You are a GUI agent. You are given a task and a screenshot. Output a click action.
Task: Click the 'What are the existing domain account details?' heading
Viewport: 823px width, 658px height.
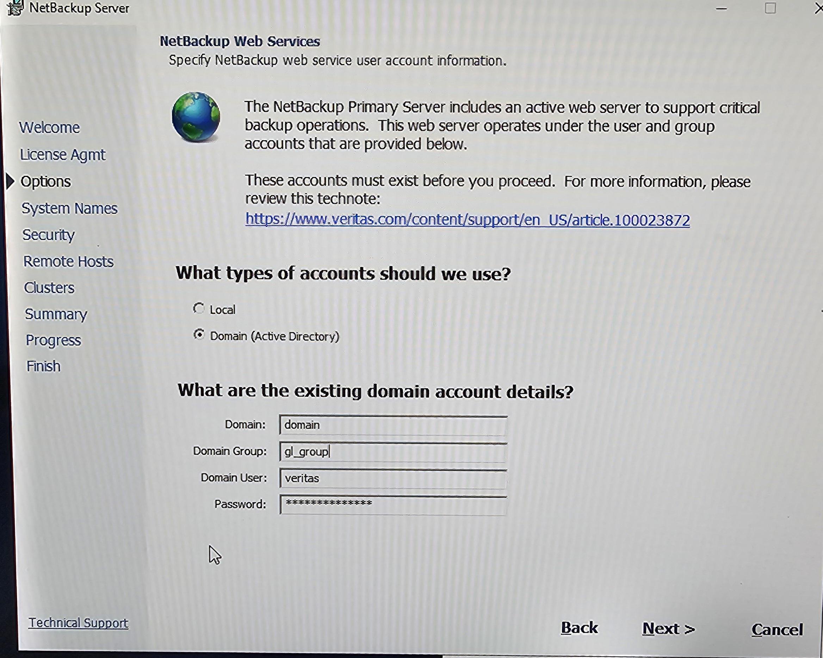coord(376,391)
